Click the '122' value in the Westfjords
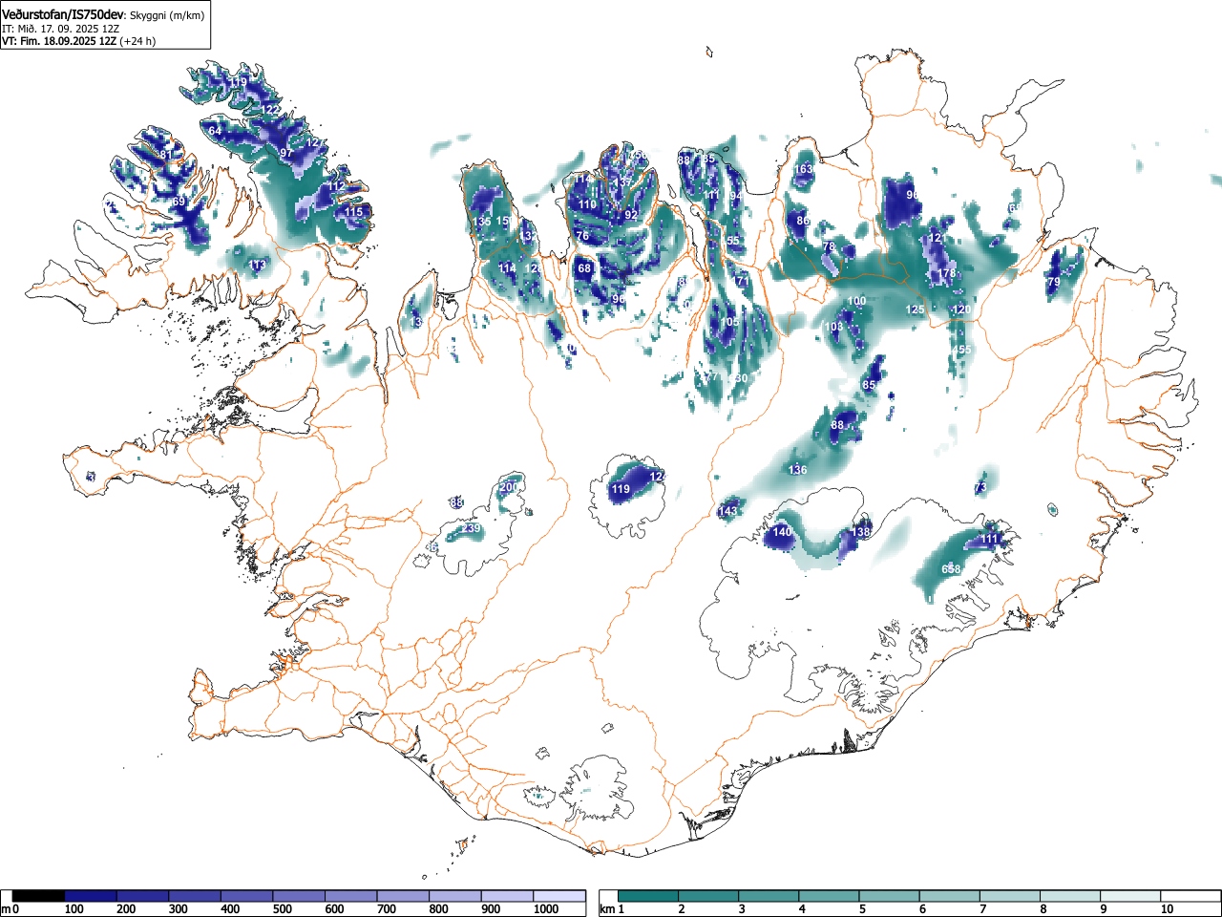The height and width of the screenshot is (917, 1222). 272,110
